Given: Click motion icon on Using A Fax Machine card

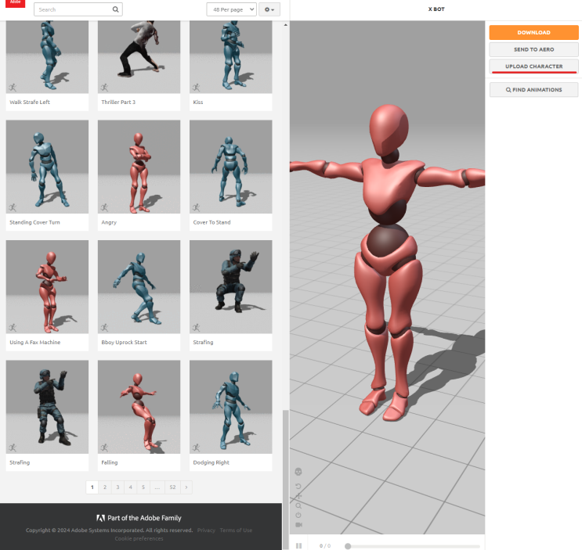Looking at the screenshot, I should 13,327.
